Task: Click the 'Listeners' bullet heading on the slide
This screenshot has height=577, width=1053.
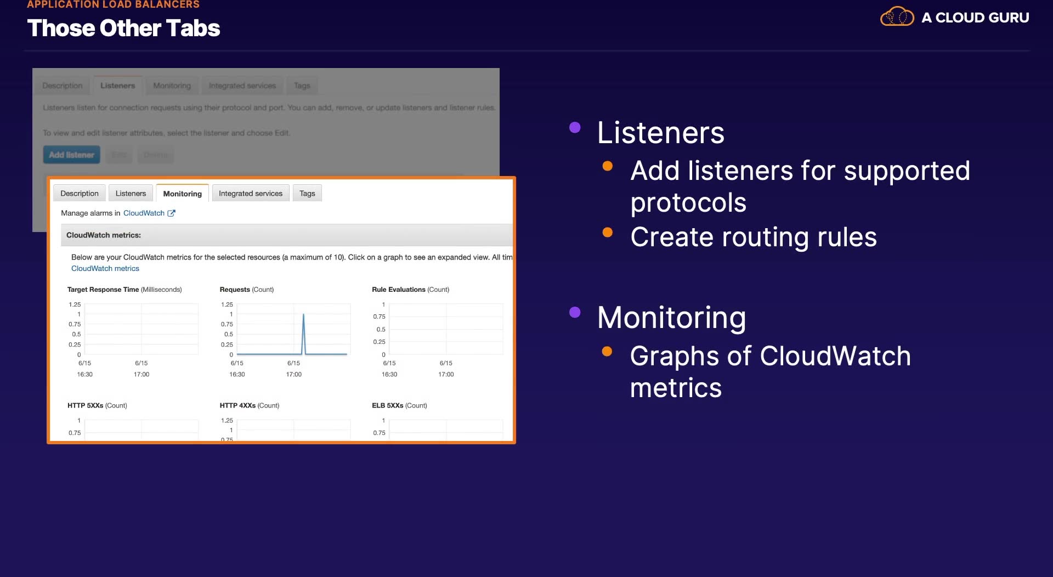Action: 660,133
